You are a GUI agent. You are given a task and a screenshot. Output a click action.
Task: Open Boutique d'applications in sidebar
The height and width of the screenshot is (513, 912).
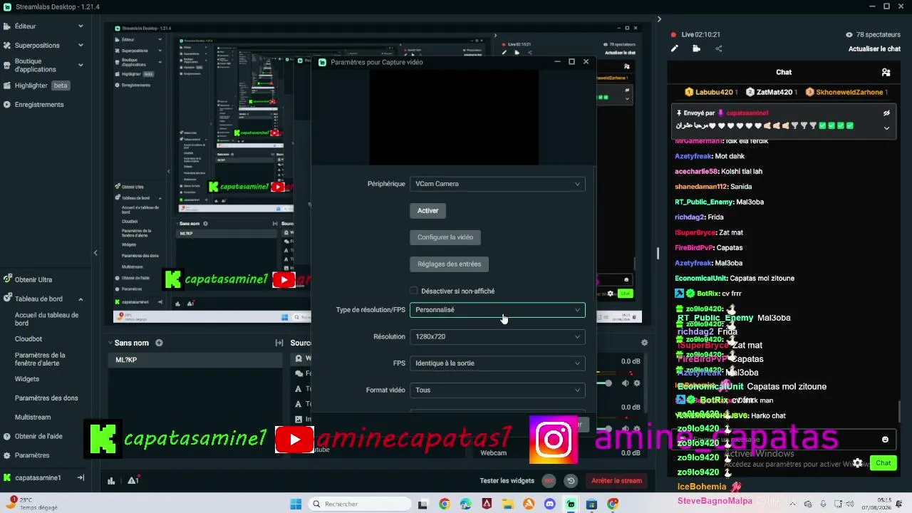35,65
